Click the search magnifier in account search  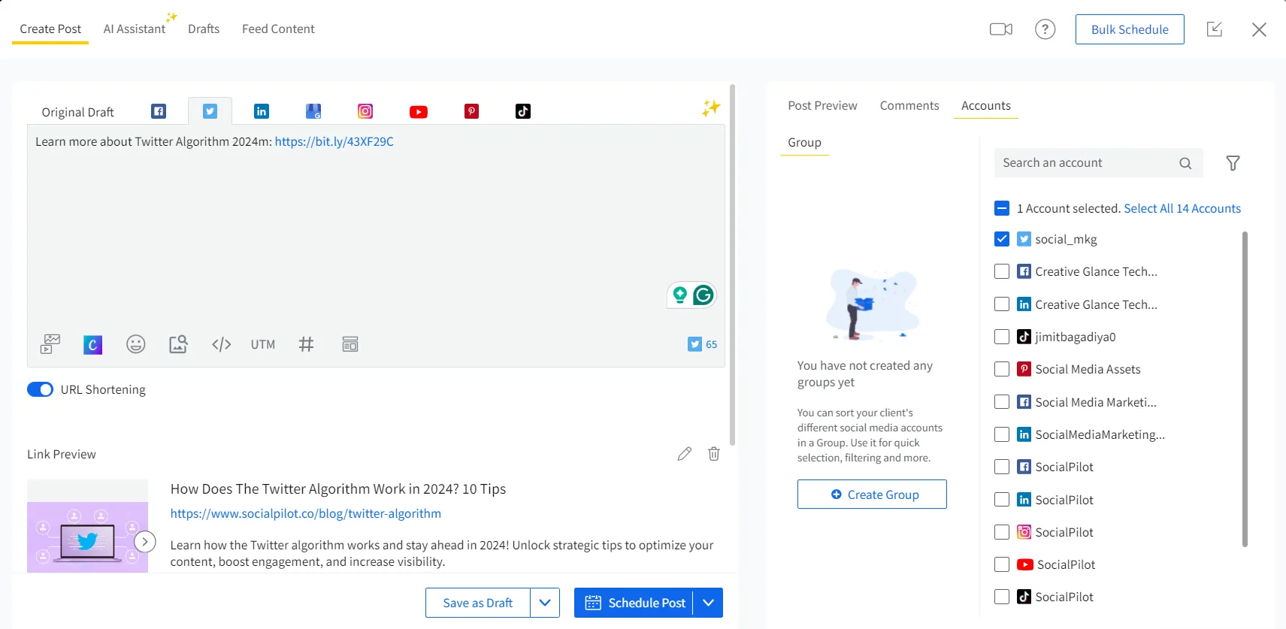(x=1185, y=163)
